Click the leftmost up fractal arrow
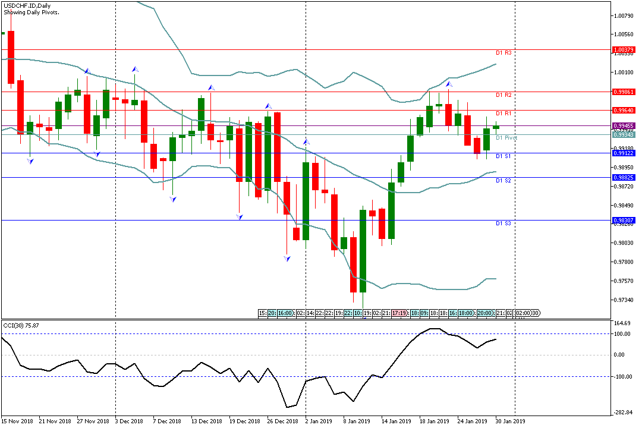 click(x=87, y=71)
